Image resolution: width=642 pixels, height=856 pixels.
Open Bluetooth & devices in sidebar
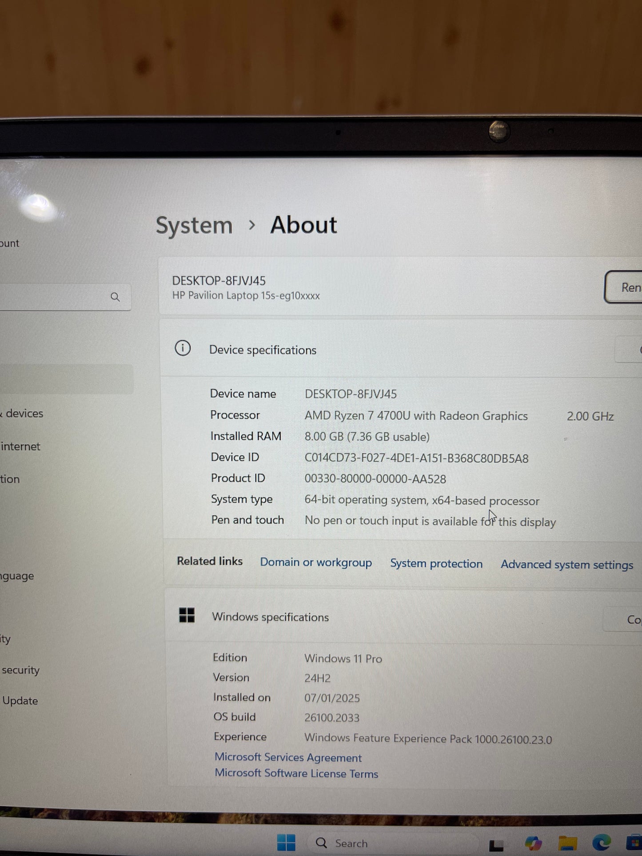pos(22,414)
